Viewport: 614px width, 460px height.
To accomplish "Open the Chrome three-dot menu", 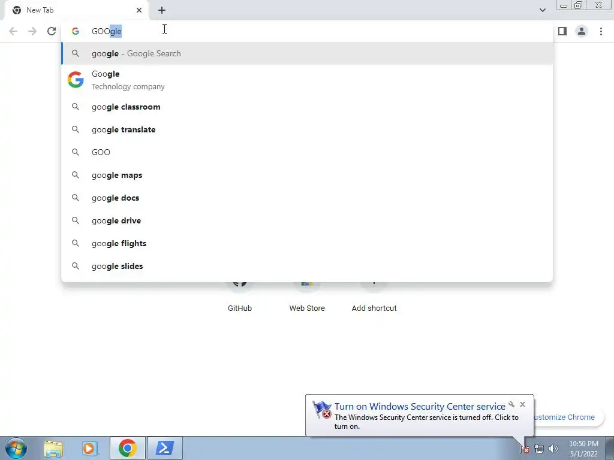I will coord(601,31).
